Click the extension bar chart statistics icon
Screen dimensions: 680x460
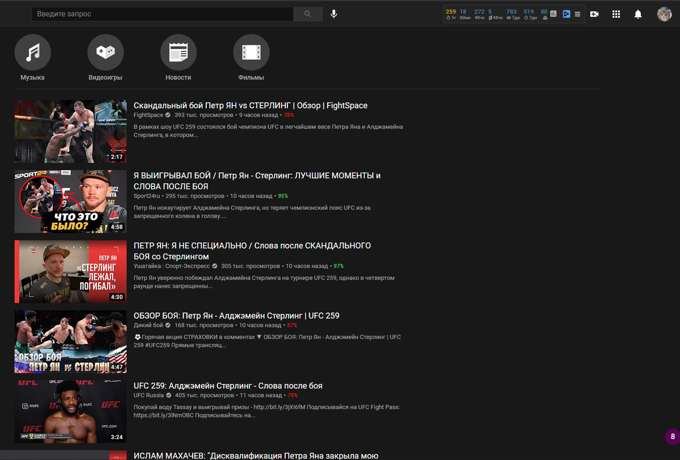point(554,14)
